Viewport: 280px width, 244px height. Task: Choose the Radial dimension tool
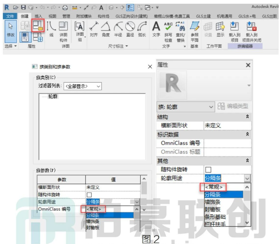(118, 29)
